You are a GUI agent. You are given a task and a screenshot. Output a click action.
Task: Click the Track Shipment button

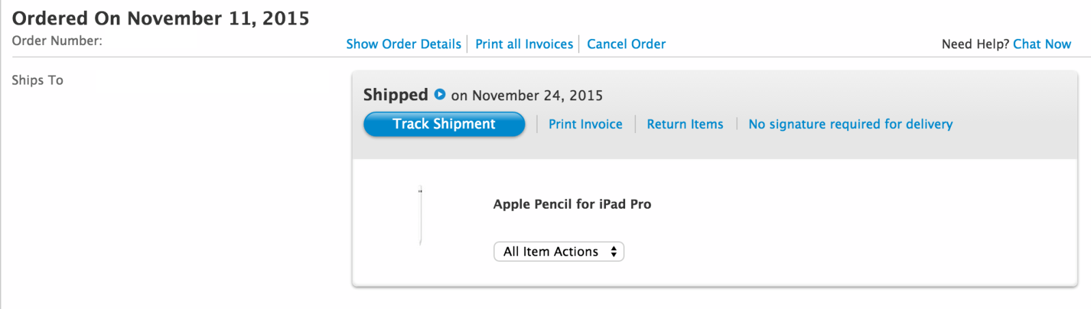(444, 124)
